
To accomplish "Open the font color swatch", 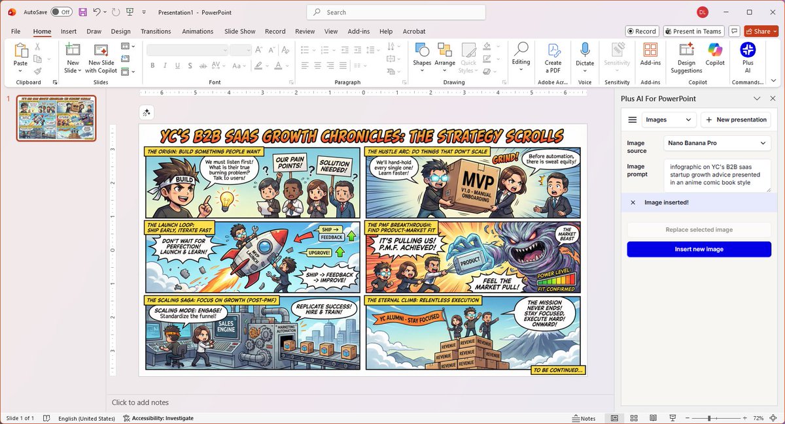I will point(279,65).
